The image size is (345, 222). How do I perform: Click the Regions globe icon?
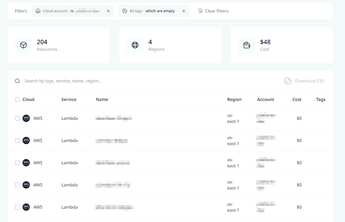coord(135,45)
